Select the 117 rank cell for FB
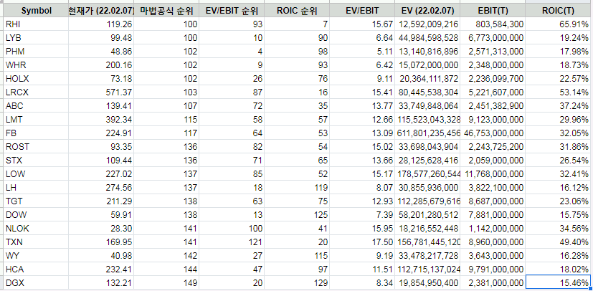 [166, 133]
